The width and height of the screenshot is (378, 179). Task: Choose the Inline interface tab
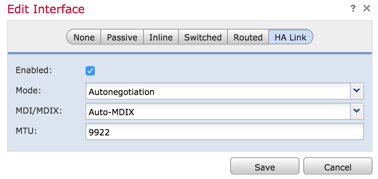pos(161,37)
